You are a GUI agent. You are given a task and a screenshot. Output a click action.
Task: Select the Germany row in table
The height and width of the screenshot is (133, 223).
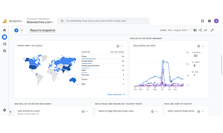point(103,75)
